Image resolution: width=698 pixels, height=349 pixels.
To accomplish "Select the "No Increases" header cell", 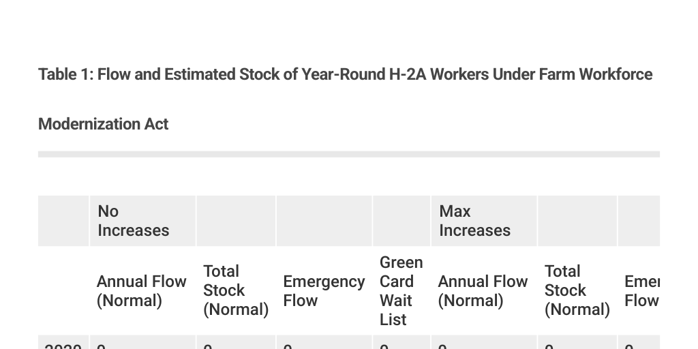I will point(134,221).
